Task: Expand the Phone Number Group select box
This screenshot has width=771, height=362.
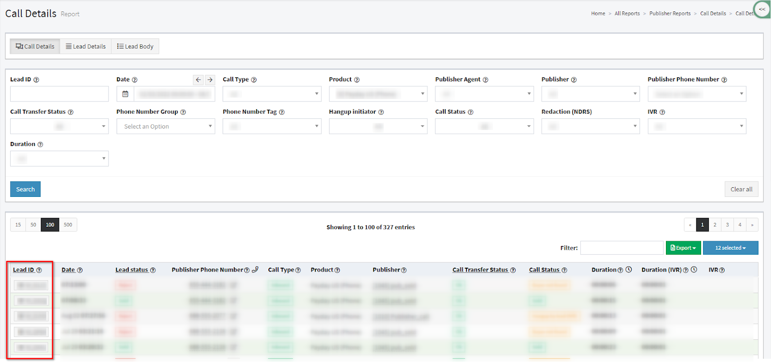Action: 166,126
